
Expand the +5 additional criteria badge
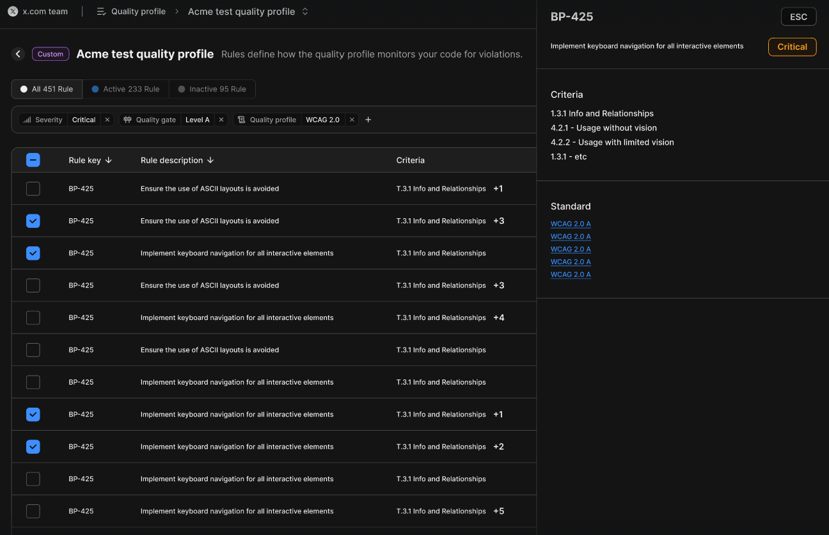499,511
